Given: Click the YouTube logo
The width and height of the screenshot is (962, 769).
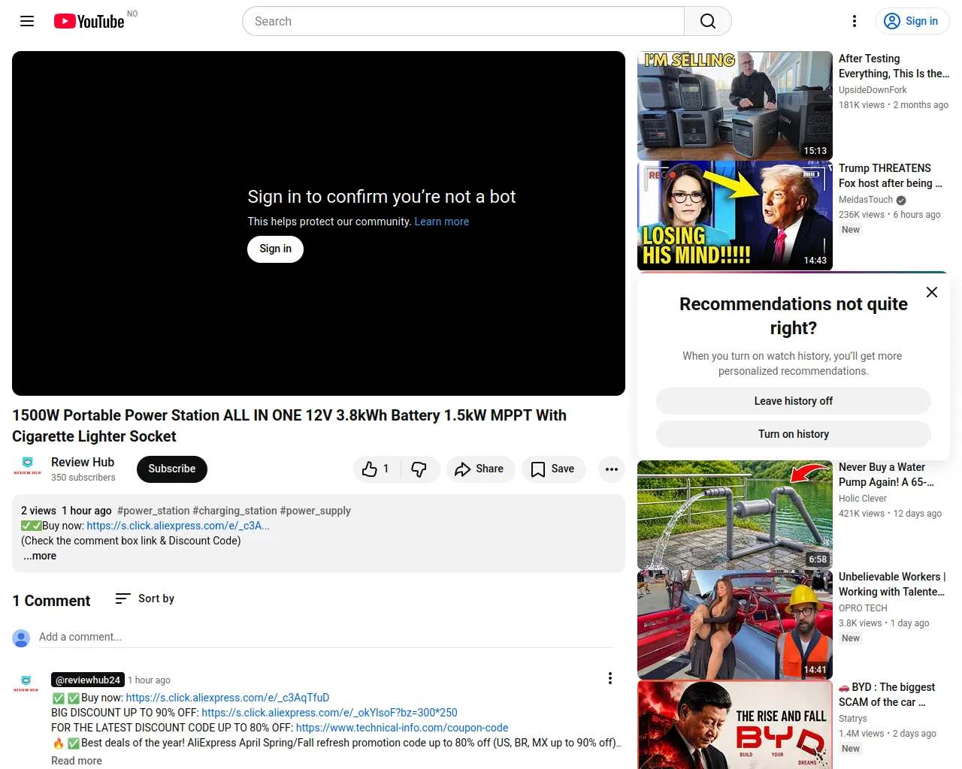Looking at the screenshot, I should [89, 21].
